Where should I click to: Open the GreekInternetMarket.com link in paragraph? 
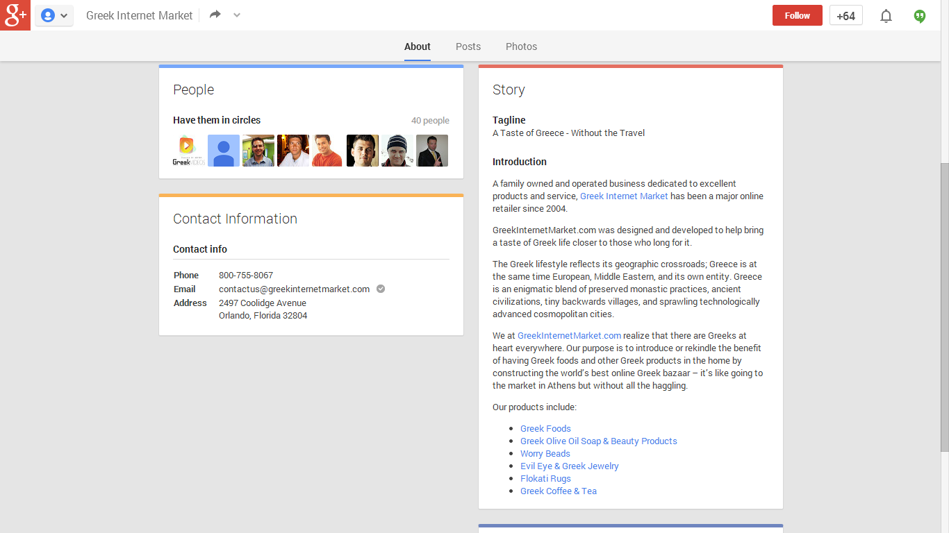coord(570,336)
